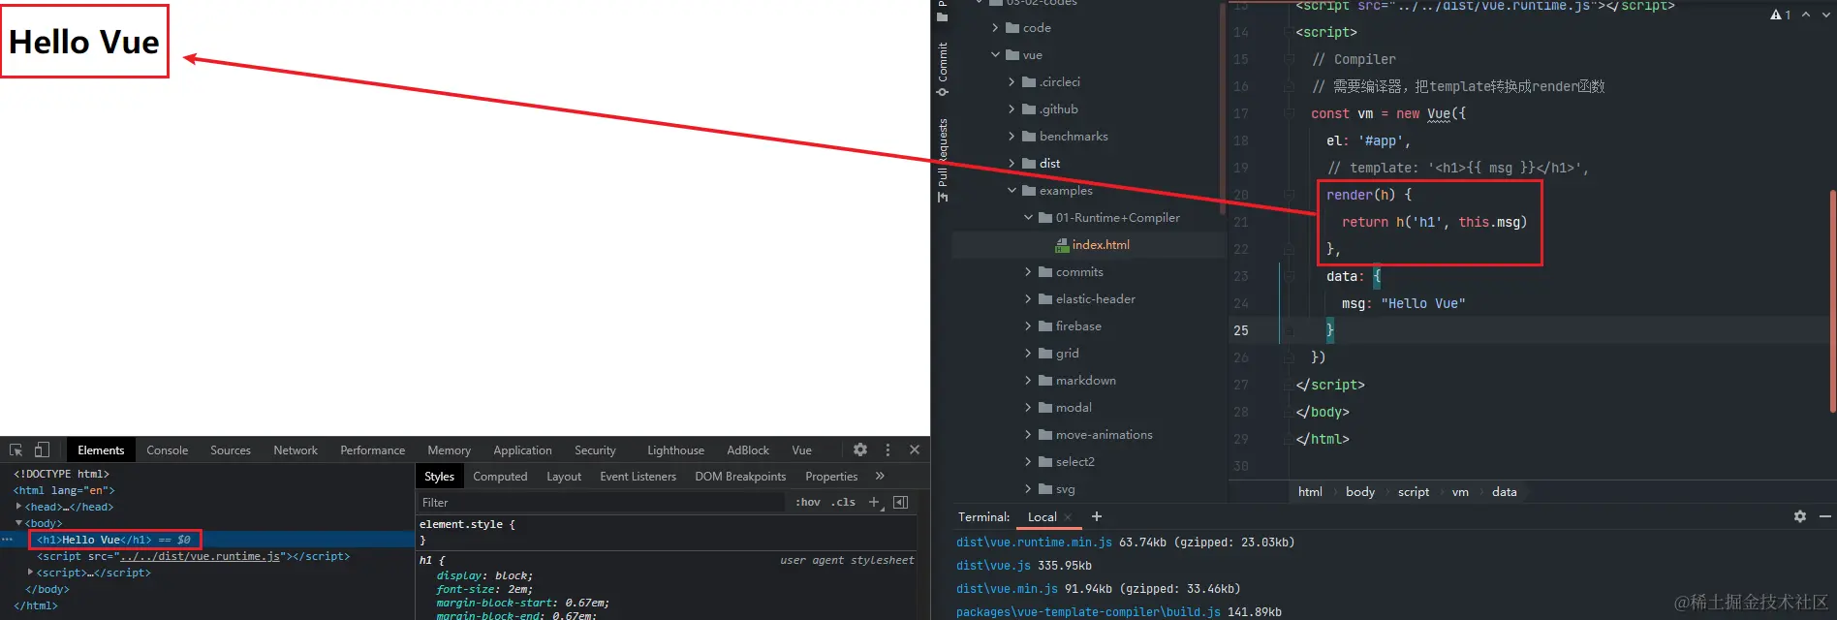Add a new terminal session

point(1097,517)
